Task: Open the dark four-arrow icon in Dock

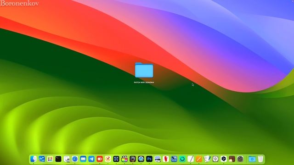Action: pyautogui.click(x=116, y=159)
